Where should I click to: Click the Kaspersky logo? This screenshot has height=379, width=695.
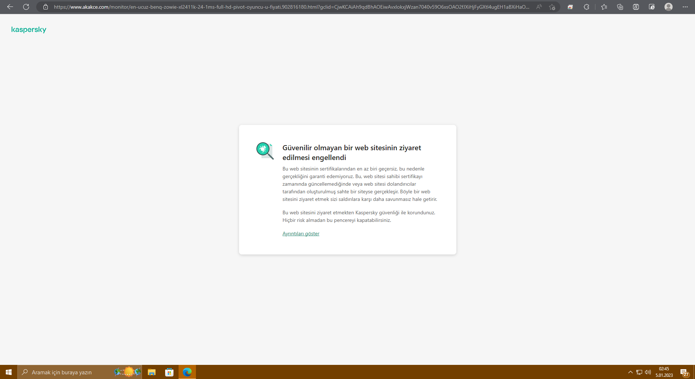pos(29,30)
